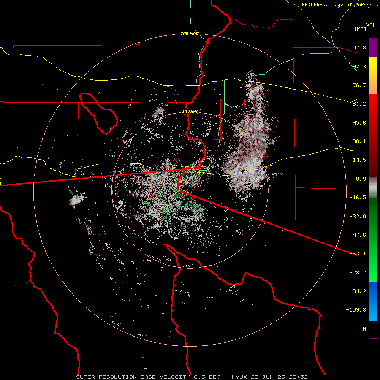This screenshot has width=380, height=380.
Task: Select the 107.8 legend value
Action: click(358, 47)
